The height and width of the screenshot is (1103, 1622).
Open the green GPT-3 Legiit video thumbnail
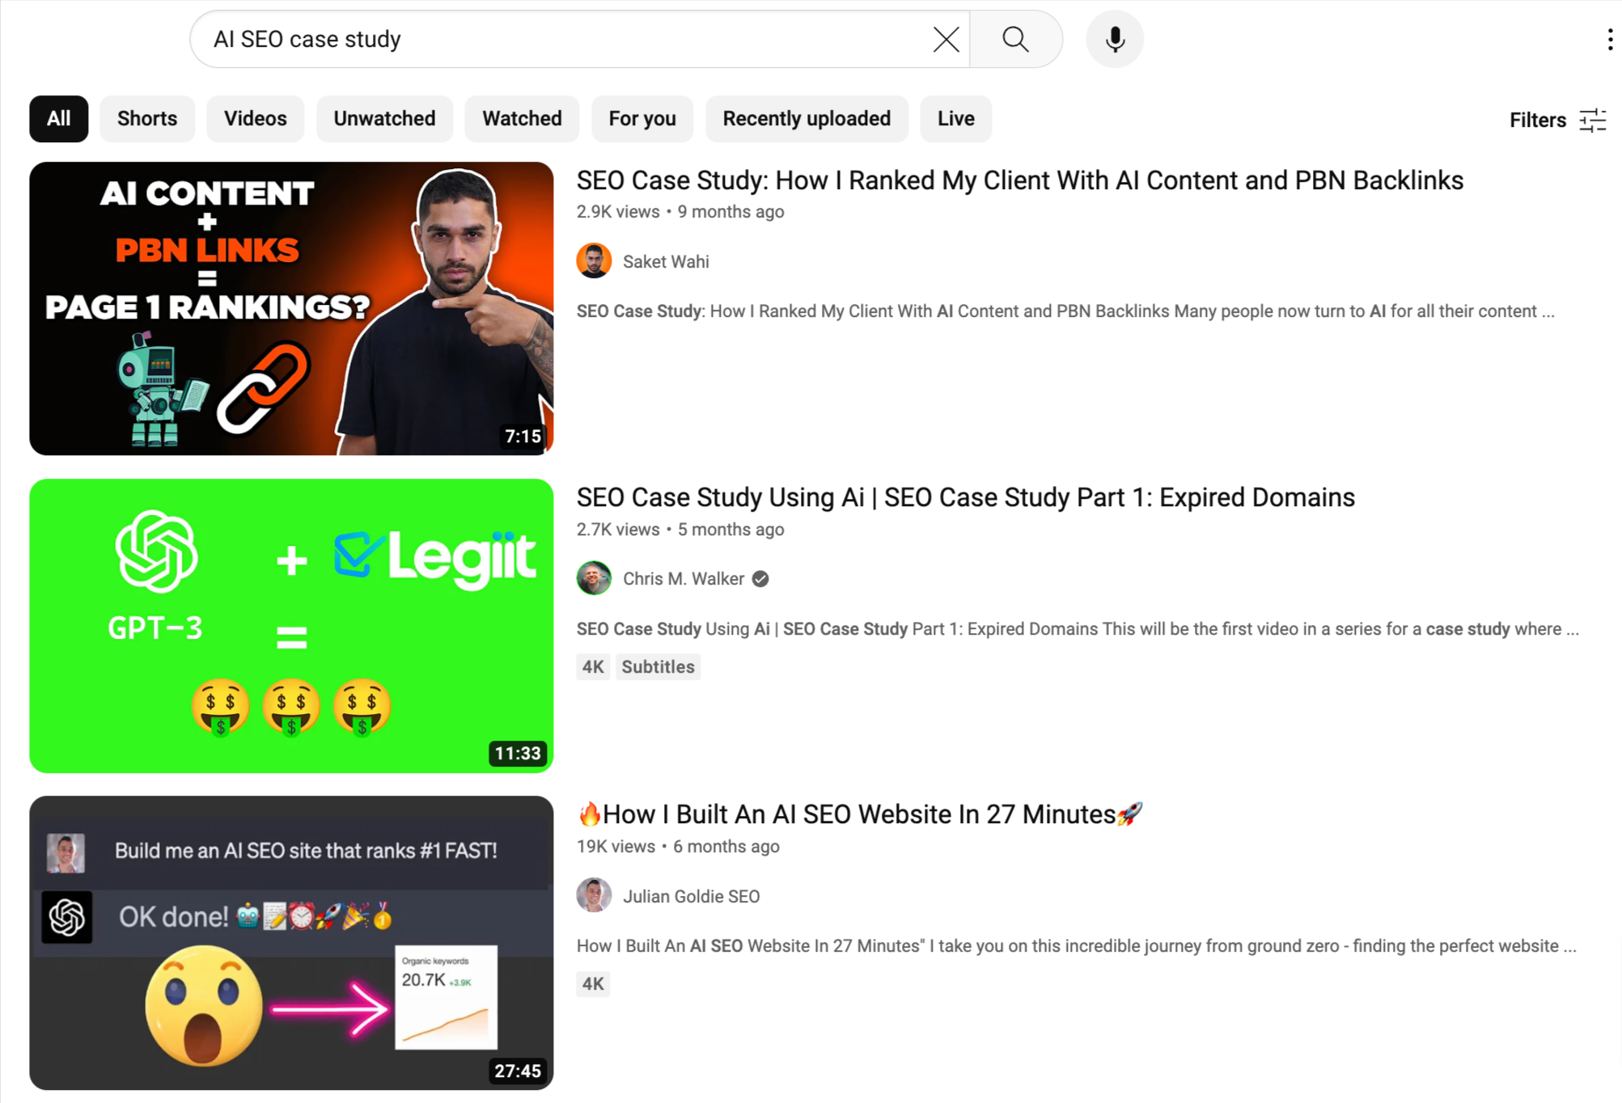(291, 625)
